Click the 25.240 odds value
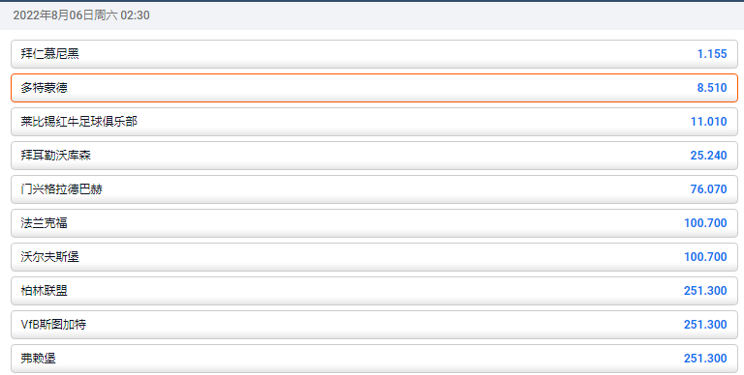 tap(708, 156)
